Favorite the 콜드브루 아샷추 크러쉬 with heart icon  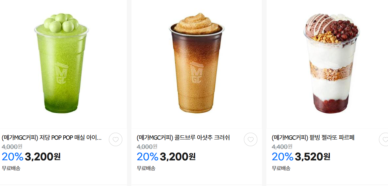tap(251, 139)
